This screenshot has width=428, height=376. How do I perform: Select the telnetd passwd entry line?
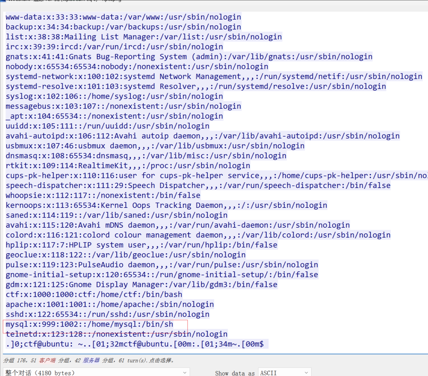tap(116, 334)
